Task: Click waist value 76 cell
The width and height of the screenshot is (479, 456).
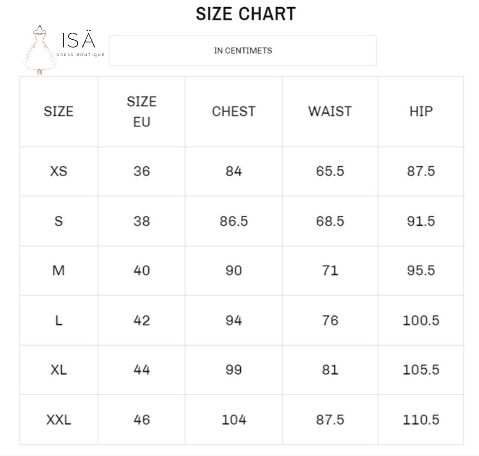Action: [330, 320]
